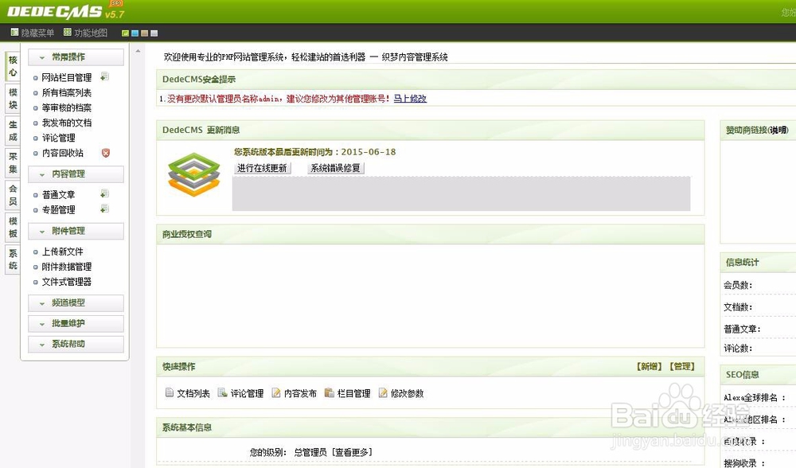
Task: Click the 【新增】 quick action link
Action: click(x=650, y=366)
